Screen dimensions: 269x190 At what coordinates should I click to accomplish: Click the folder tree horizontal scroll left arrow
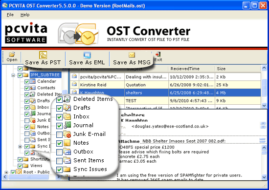4,177
